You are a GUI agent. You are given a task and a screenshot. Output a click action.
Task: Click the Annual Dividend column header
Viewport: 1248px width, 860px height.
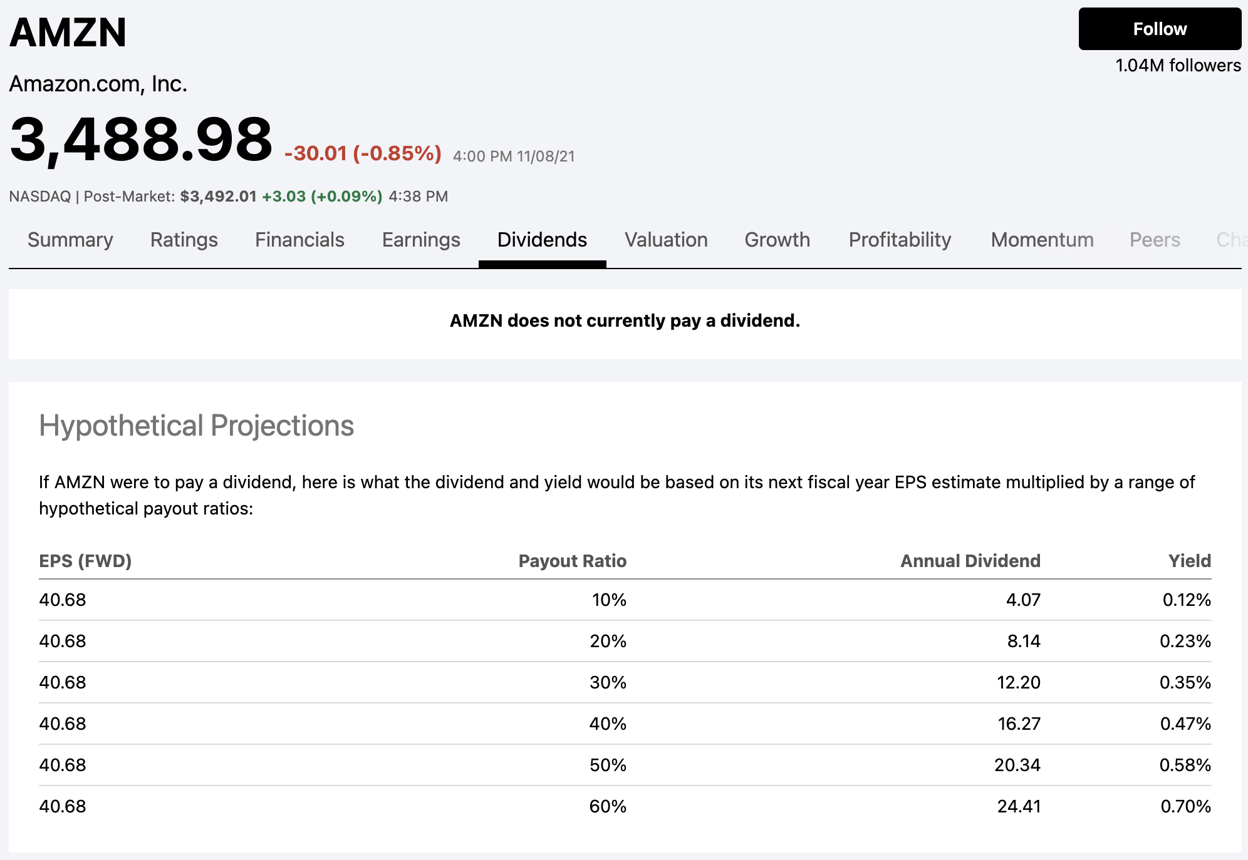point(970,561)
